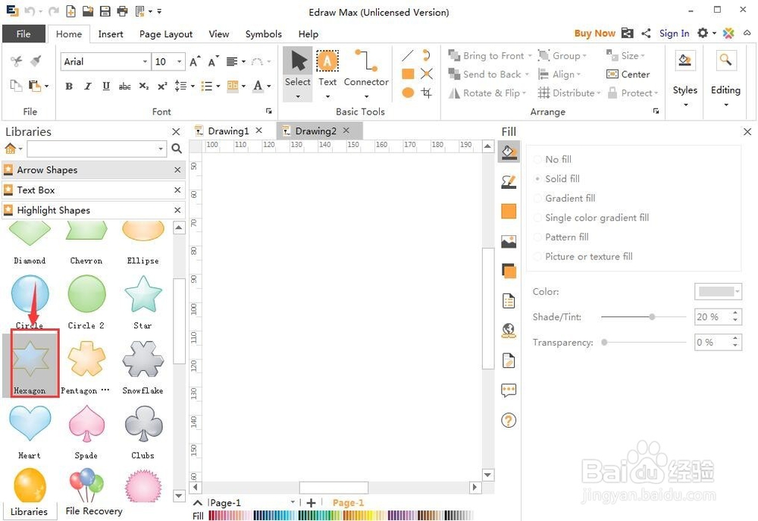The height and width of the screenshot is (521, 758).
Task: Pick the line drawing tool
Action: click(408, 55)
